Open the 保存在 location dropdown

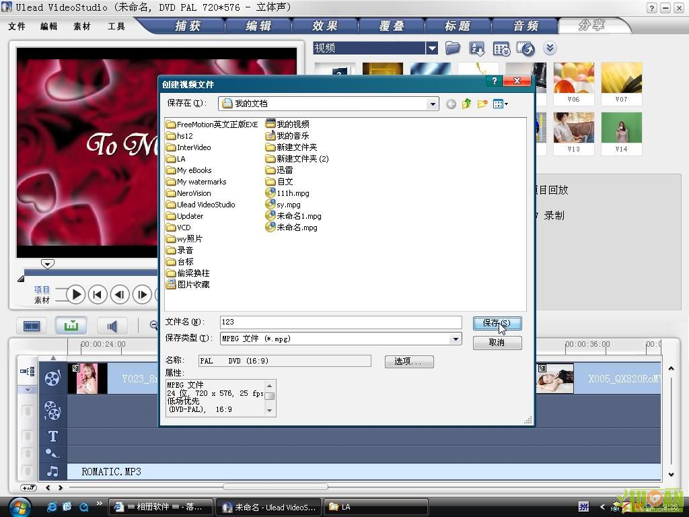(x=433, y=104)
